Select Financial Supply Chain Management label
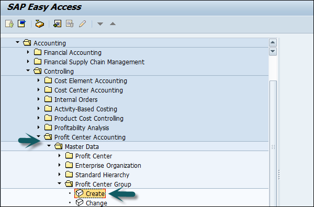This screenshot has height=207, width=314. (94, 62)
